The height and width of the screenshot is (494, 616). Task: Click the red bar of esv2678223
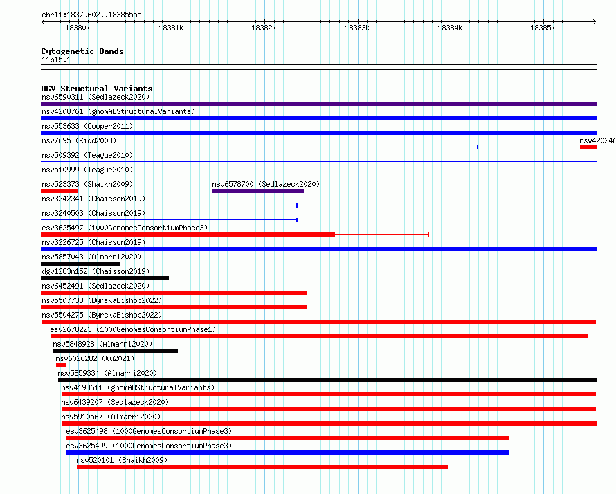pos(319,336)
